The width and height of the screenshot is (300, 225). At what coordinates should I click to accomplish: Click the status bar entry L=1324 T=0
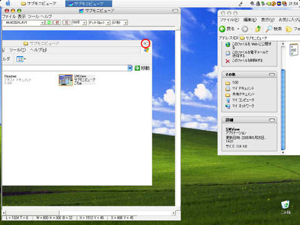pos(17,218)
